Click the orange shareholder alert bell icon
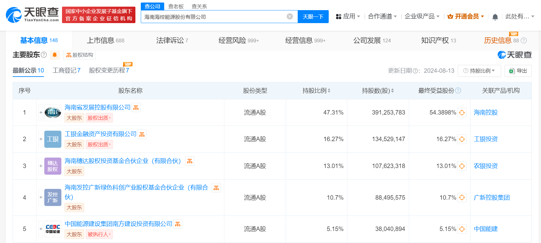This screenshot has width=541, height=243. coord(55,55)
